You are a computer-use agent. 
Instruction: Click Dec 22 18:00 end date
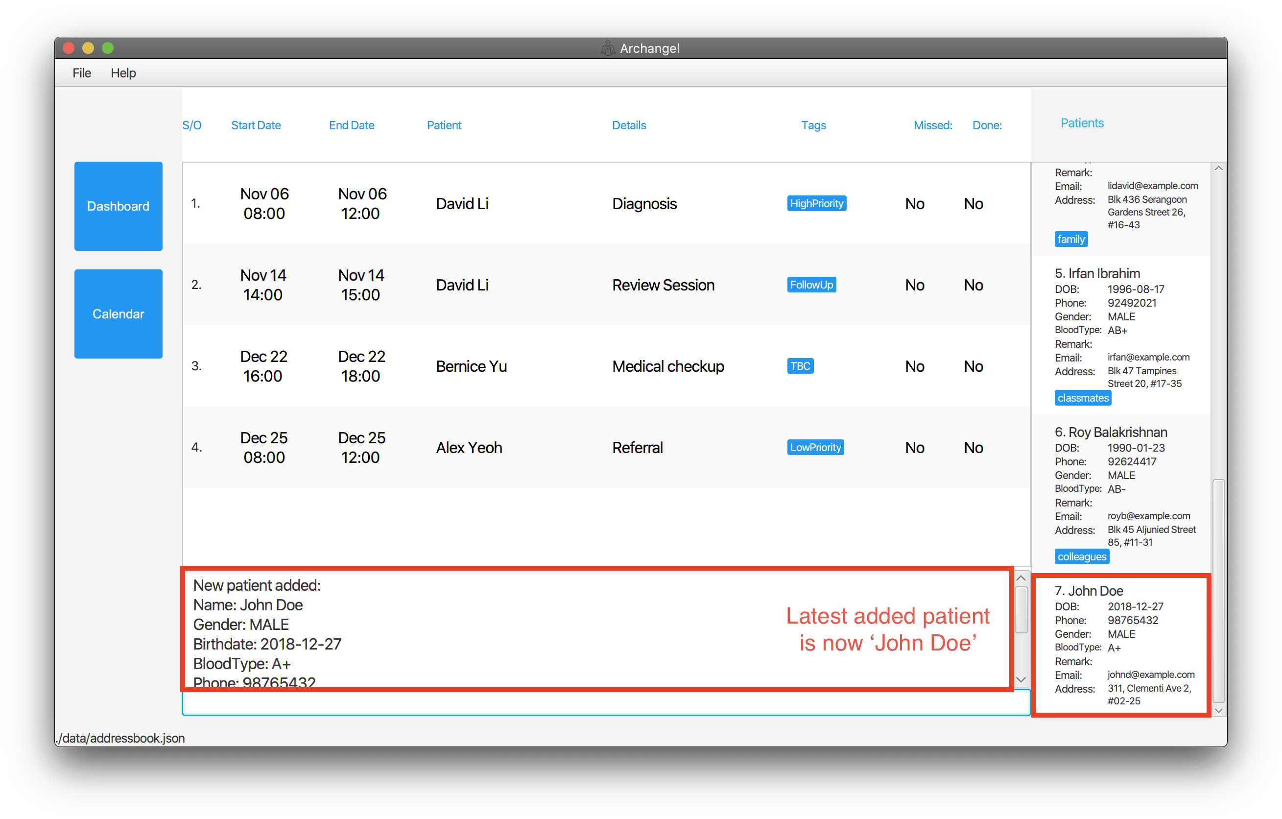pyautogui.click(x=361, y=366)
